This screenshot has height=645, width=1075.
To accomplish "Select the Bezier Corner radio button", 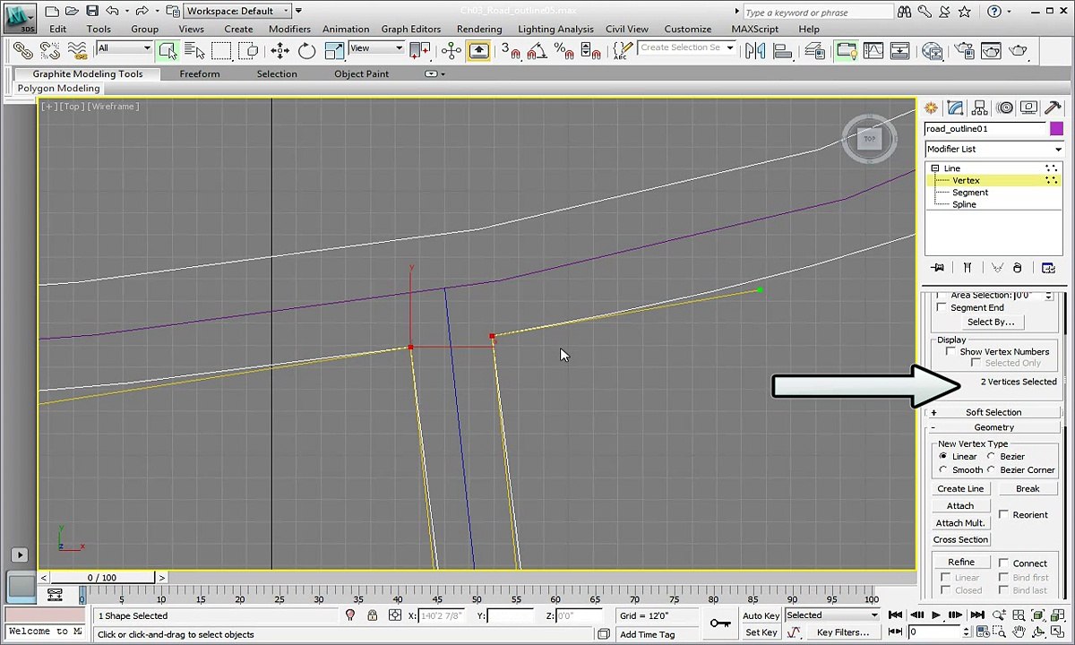I will click(x=991, y=469).
